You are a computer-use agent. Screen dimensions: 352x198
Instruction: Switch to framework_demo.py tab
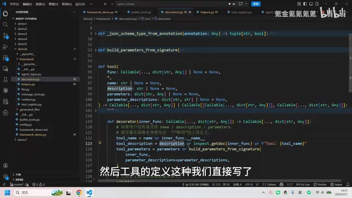click(100, 12)
